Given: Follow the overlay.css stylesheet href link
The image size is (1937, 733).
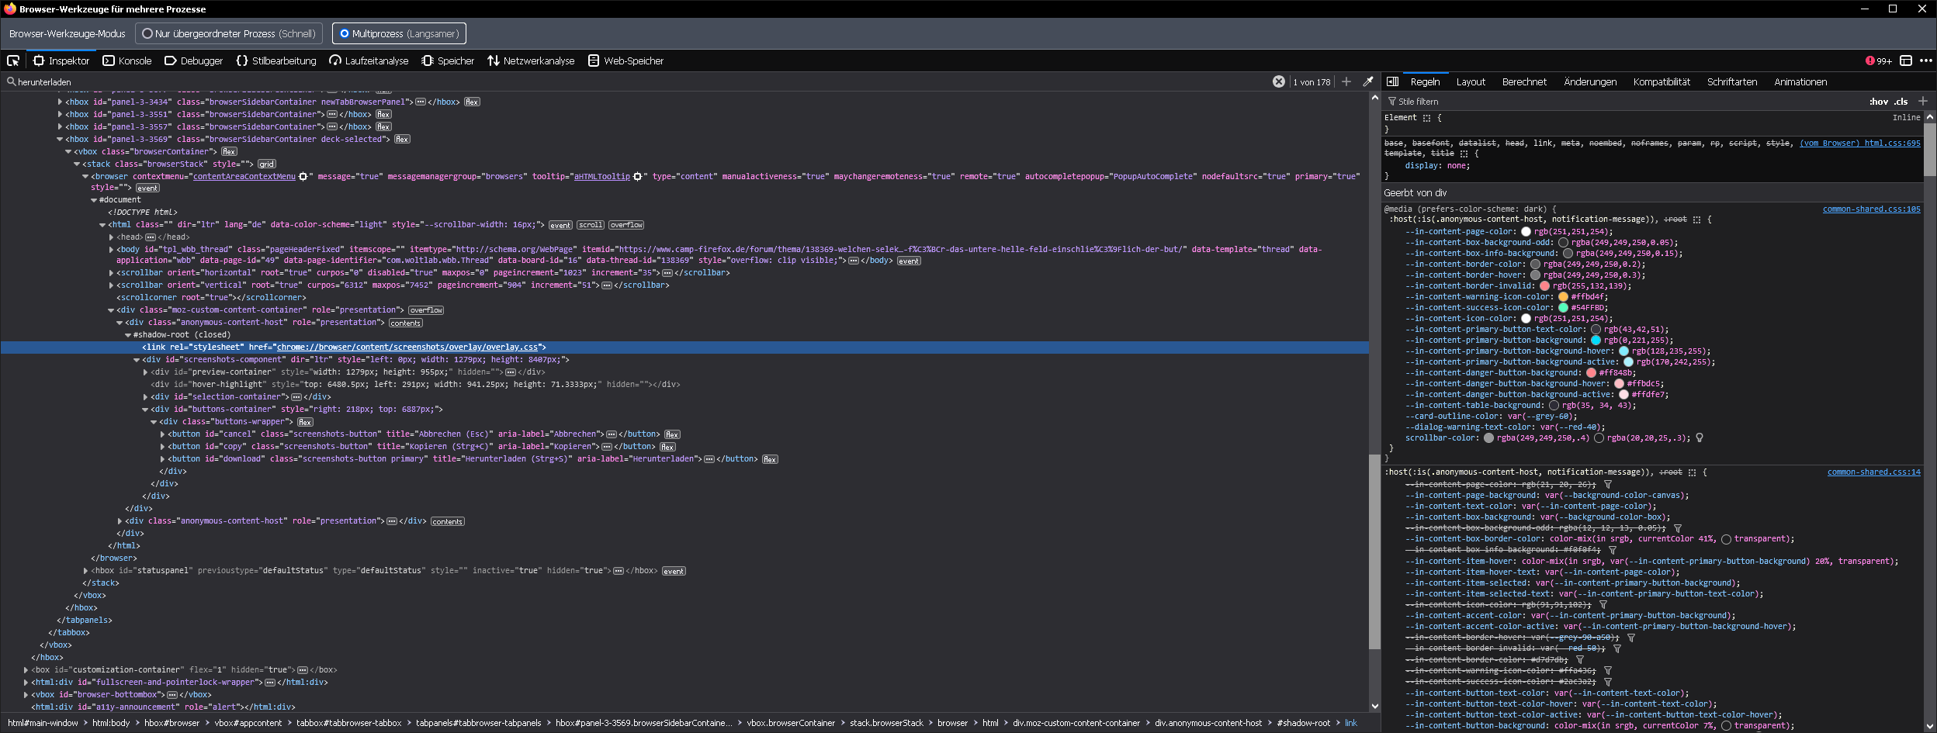Looking at the screenshot, I should (x=407, y=347).
